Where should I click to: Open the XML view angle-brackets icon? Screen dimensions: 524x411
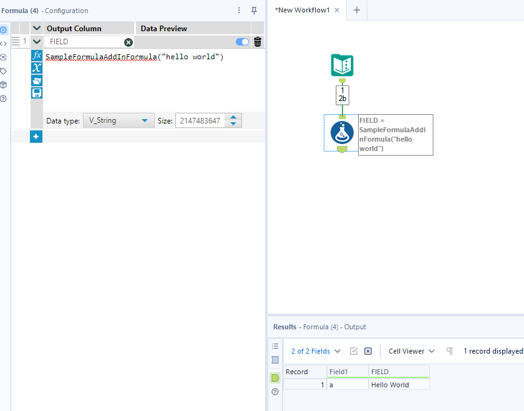[x=3, y=44]
